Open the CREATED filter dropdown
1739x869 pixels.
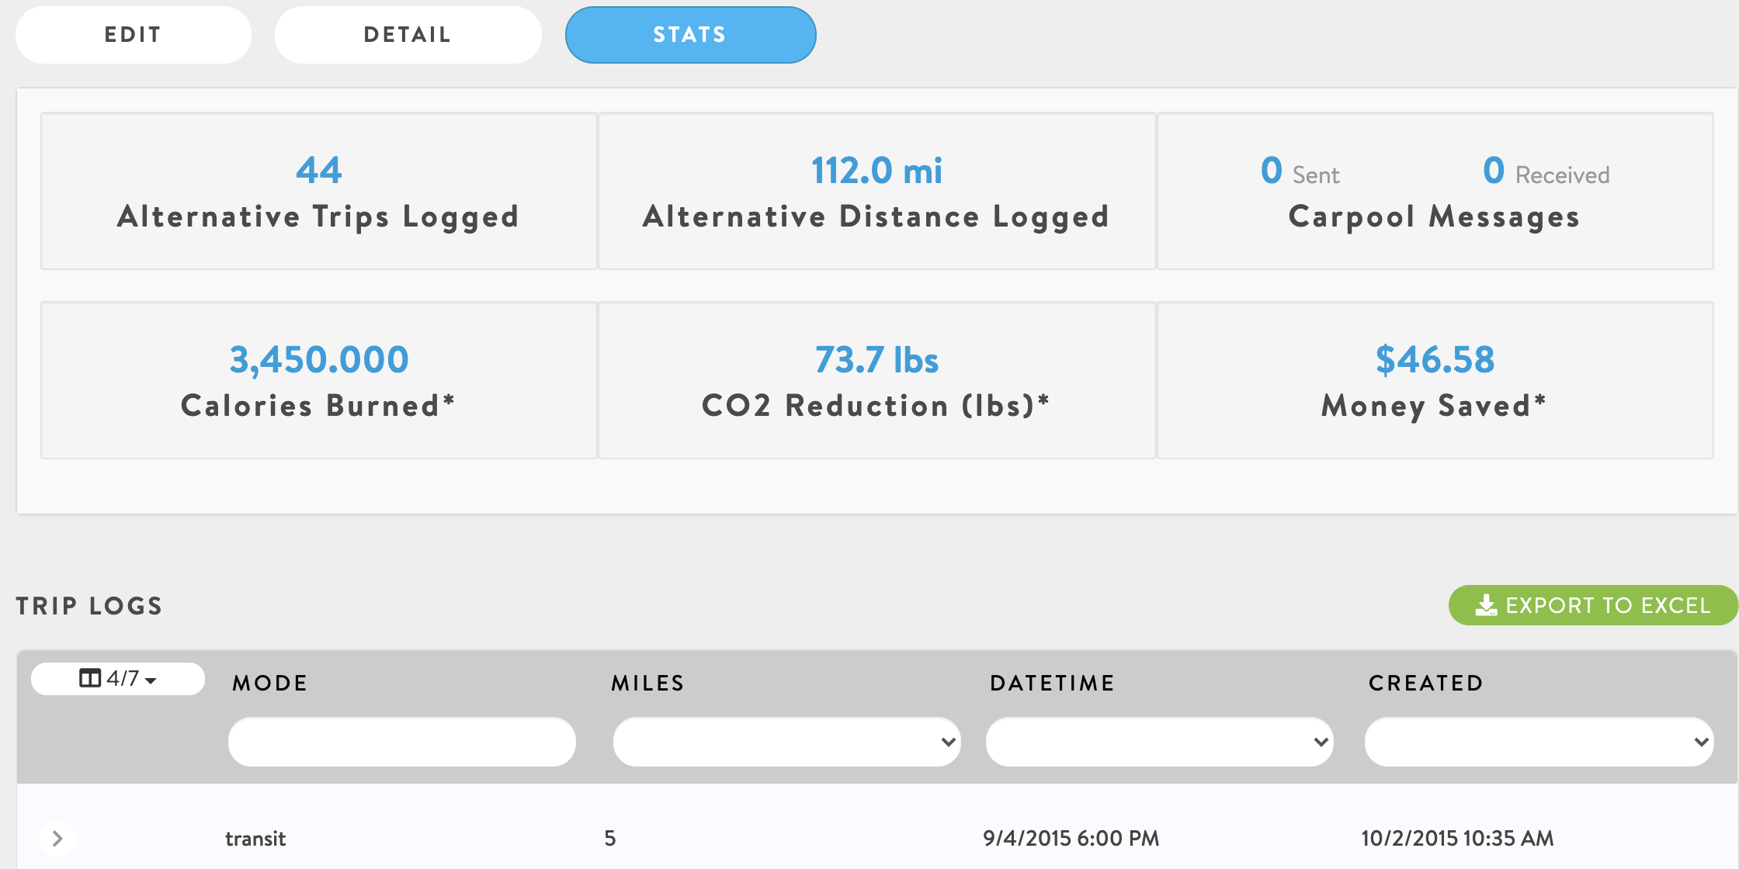coord(1539,742)
